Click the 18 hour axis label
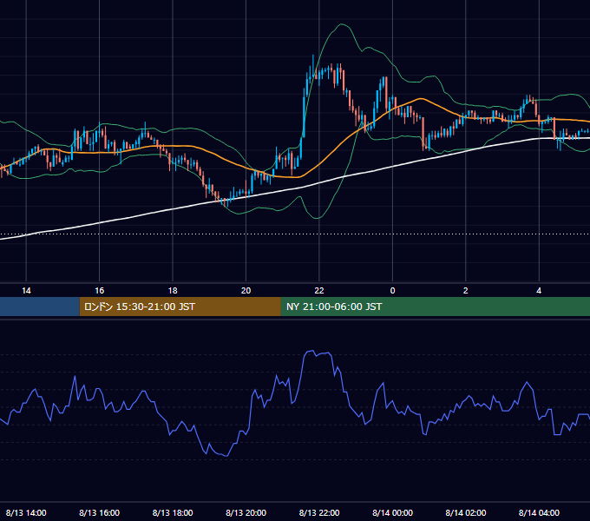Screen dimensions: 590x521 point(173,291)
